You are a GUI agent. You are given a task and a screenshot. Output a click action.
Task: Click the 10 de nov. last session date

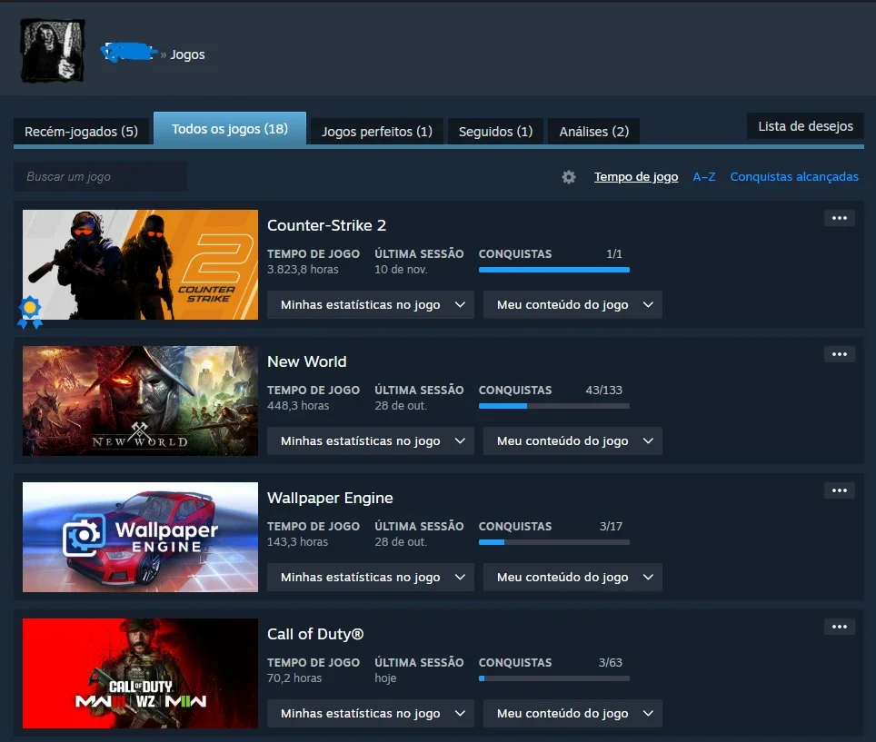401,270
